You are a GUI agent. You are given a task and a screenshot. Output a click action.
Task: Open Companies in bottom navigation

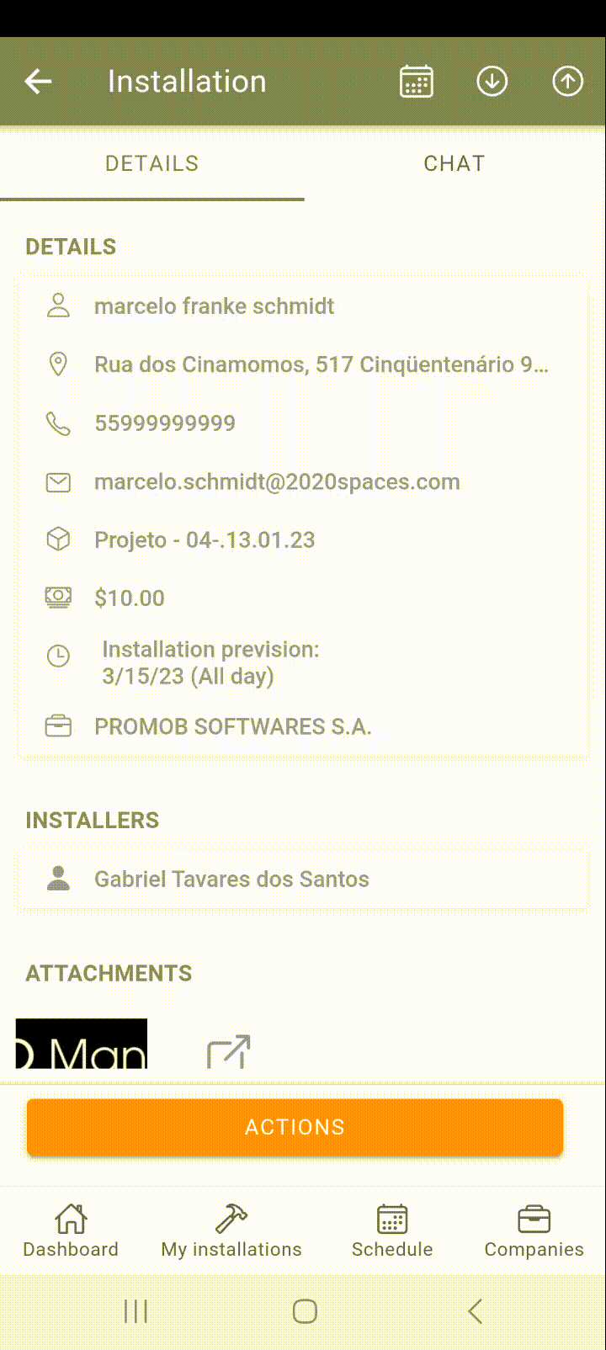(x=534, y=1231)
